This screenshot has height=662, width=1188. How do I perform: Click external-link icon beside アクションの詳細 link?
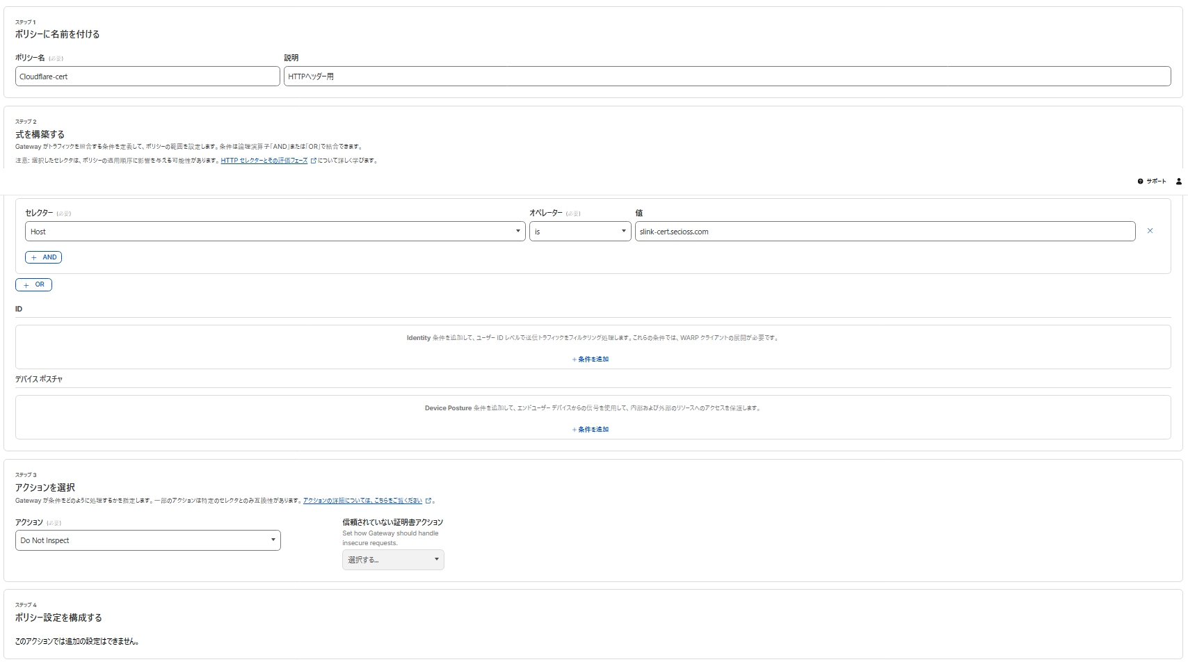click(x=428, y=501)
